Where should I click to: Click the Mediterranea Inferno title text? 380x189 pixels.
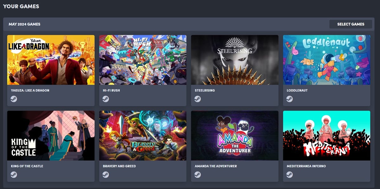(x=306, y=166)
